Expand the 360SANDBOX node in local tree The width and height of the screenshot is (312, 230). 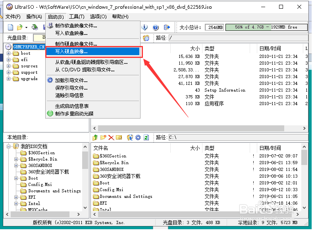(x=16, y=166)
